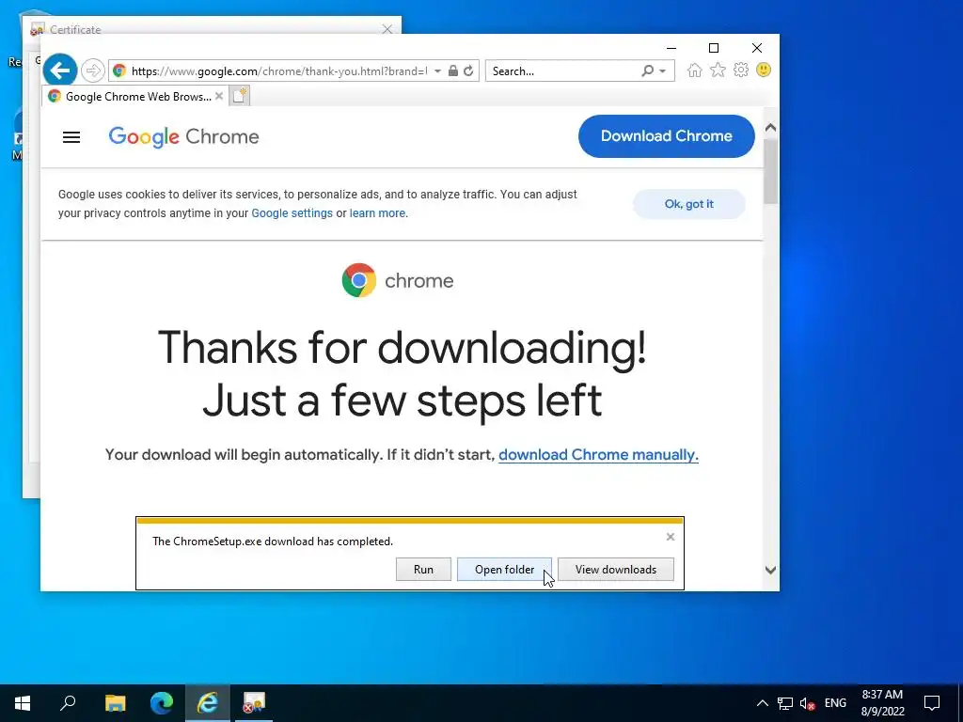This screenshot has width=963, height=722.
Task: Open a new tab button
Action: coord(240,96)
